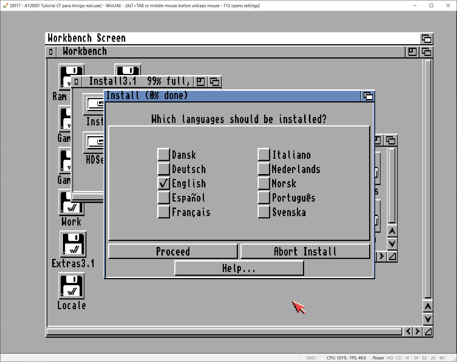Close the Install3.1 window
457x362 pixels.
click(76, 82)
